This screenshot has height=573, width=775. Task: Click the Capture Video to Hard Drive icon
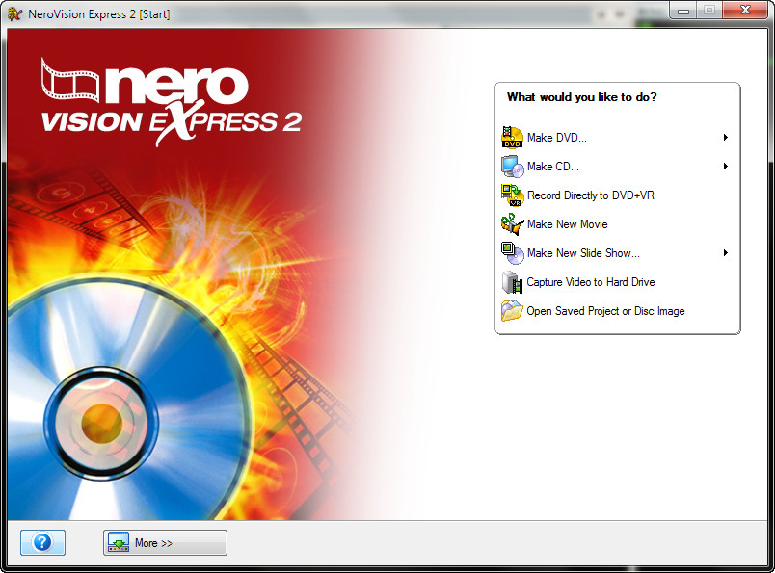pyautogui.click(x=512, y=282)
